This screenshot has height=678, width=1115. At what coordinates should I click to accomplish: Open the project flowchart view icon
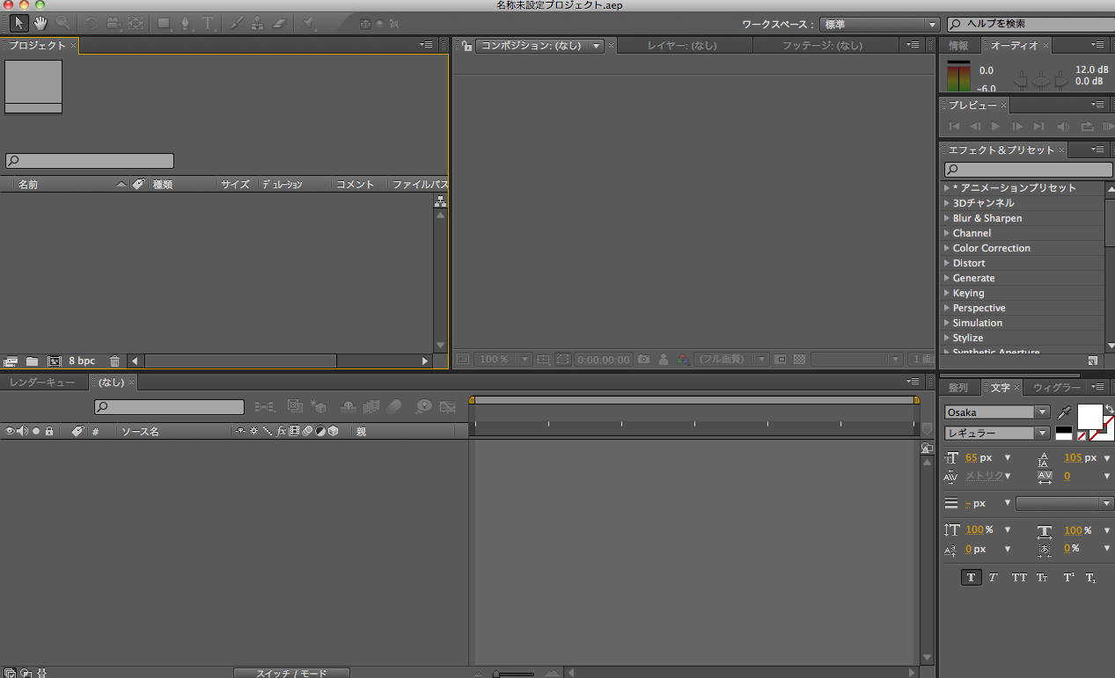pos(441,201)
